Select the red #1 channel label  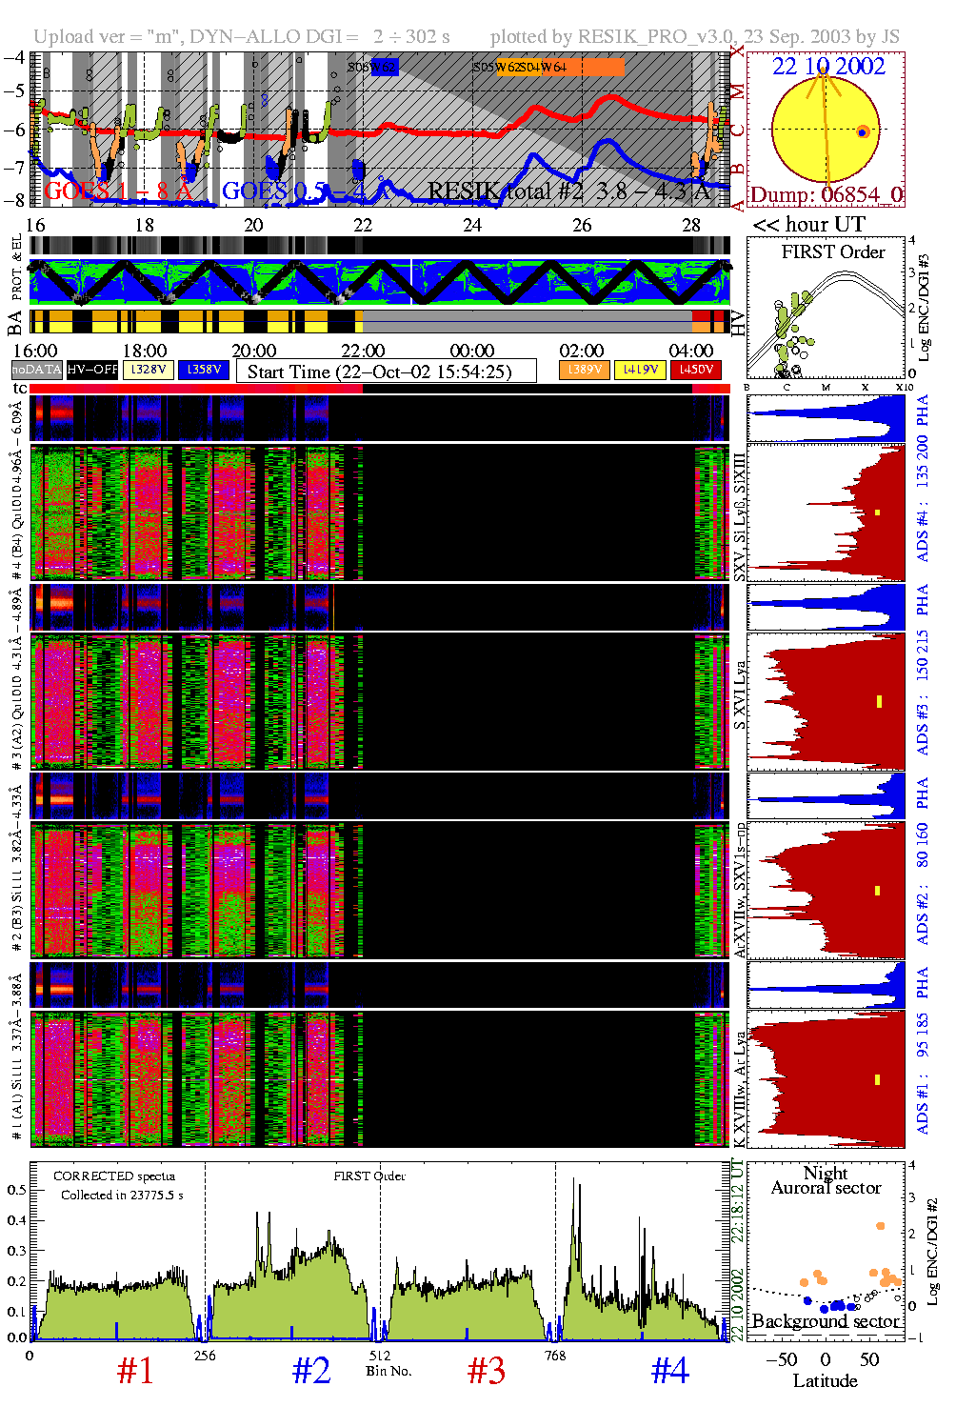135,1371
